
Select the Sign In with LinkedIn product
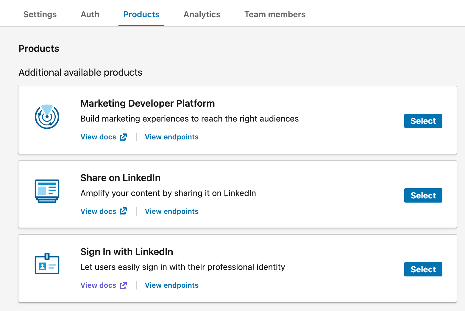point(423,269)
